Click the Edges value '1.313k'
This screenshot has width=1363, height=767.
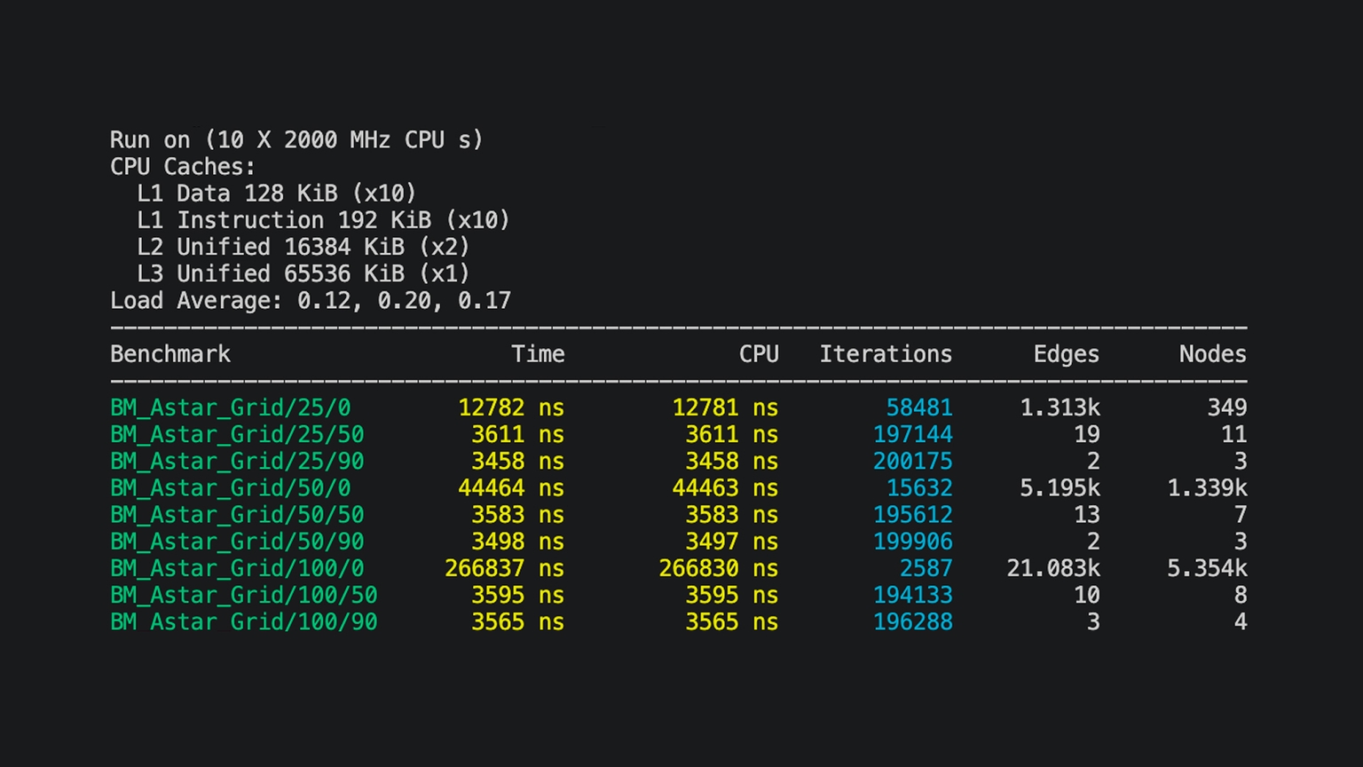[1060, 407]
